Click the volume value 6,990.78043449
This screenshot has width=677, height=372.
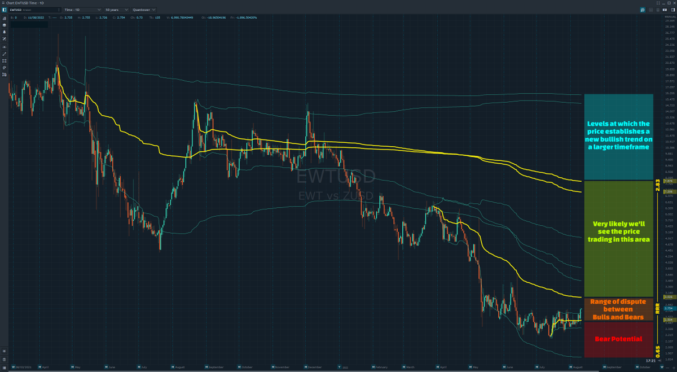[182, 17]
